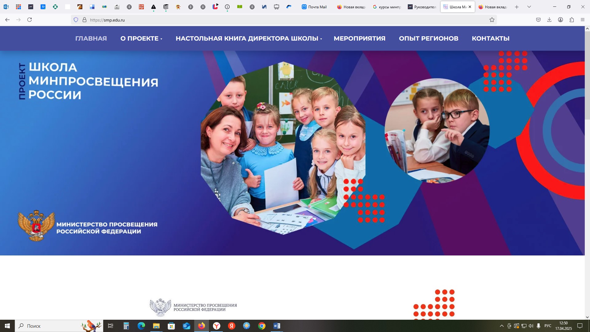The width and height of the screenshot is (590, 332).
Task: Select the pinned blue 5+ tab
Action: point(43,7)
